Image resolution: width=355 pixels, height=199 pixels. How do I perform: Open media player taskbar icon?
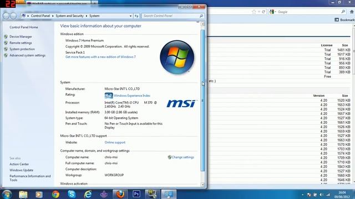[x=39, y=194]
